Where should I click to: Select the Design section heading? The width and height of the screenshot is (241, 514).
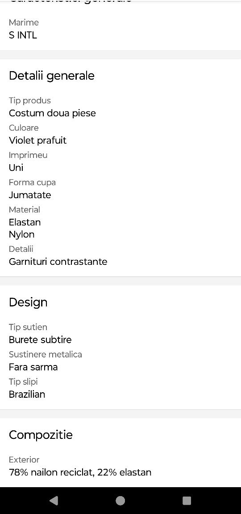(x=28, y=302)
